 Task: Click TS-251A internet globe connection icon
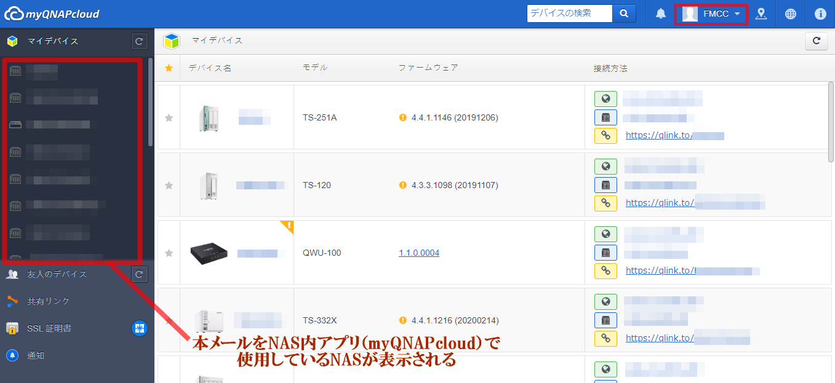605,99
